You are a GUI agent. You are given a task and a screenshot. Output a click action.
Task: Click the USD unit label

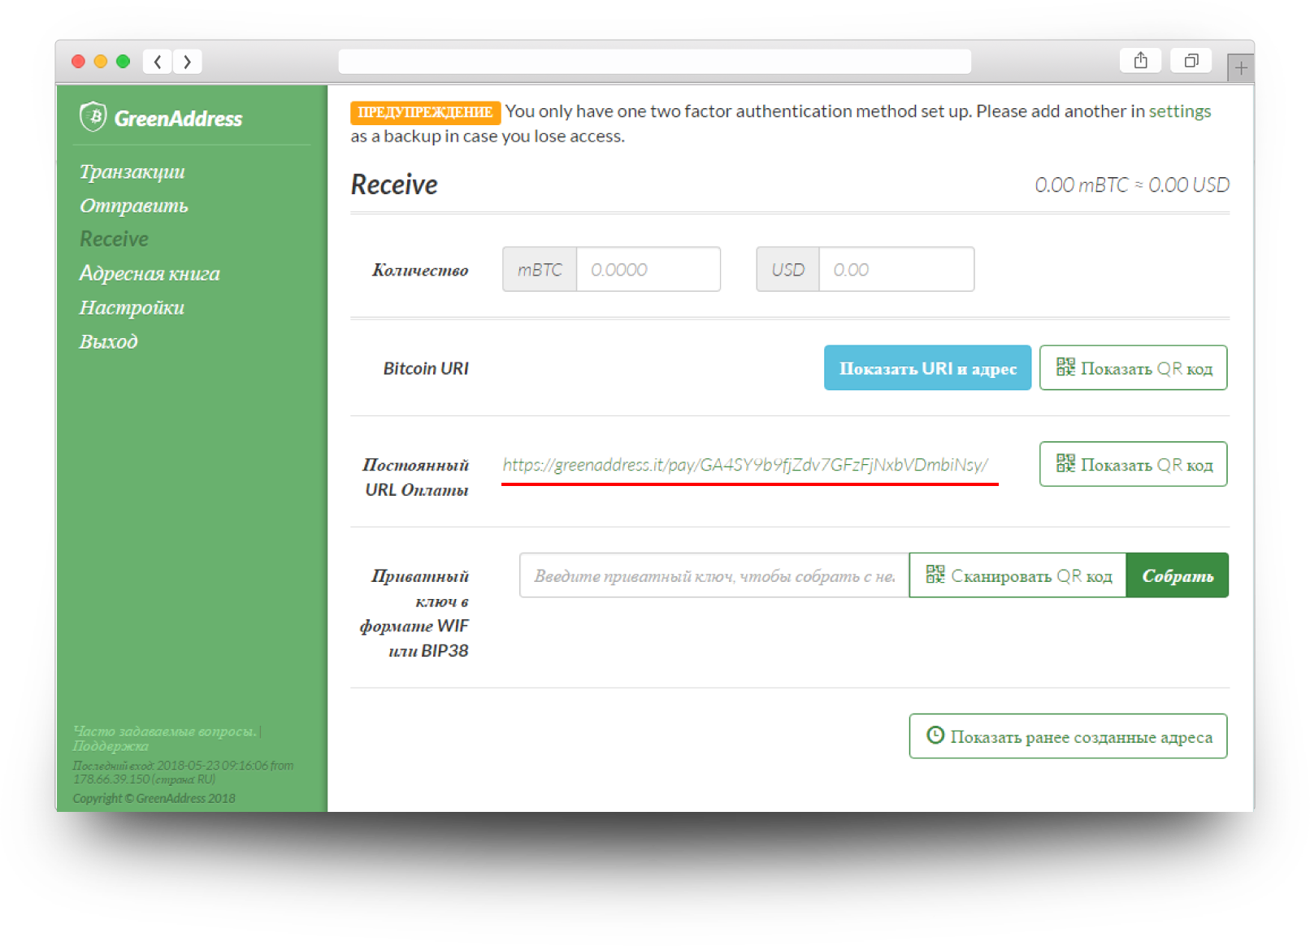click(x=787, y=270)
